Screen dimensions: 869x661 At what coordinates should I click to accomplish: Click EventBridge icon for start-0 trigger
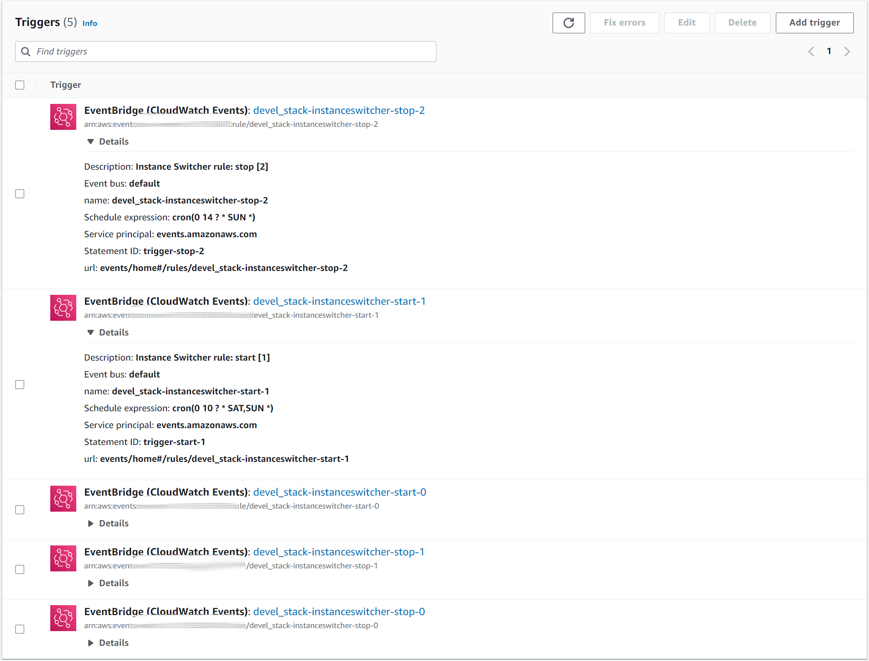click(63, 499)
